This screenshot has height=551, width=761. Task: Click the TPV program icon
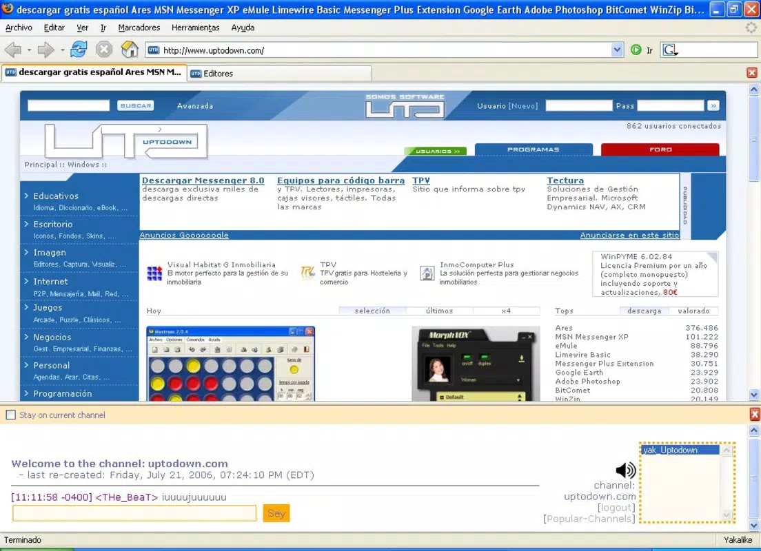[307, 272]
